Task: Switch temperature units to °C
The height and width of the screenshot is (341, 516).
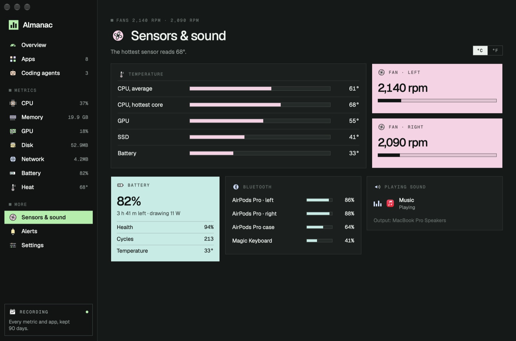Action: tap(480, 50)
